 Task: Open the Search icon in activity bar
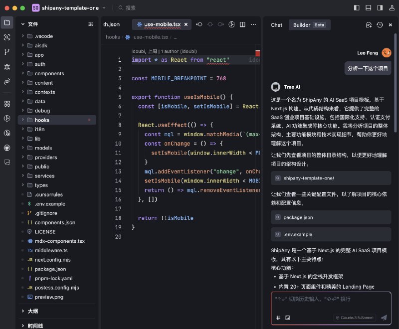pos(7,37)
